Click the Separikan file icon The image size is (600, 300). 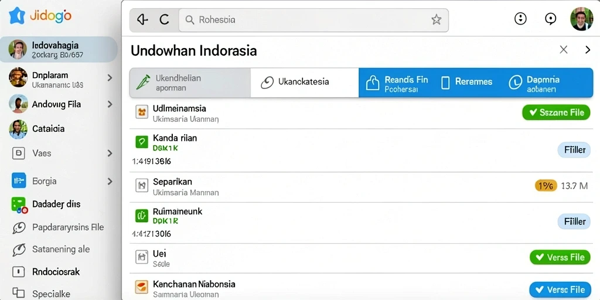[142, 186]
